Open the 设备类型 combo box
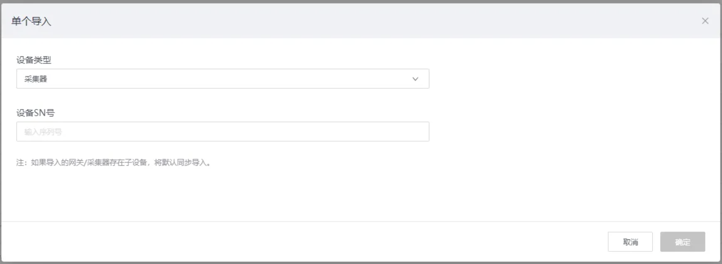 tap(222, 79)
